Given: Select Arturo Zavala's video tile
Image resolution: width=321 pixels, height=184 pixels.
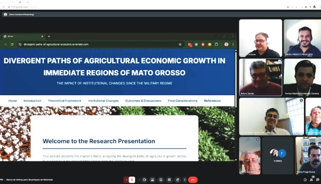Looking at the screenshot, I should click(261, 77).
